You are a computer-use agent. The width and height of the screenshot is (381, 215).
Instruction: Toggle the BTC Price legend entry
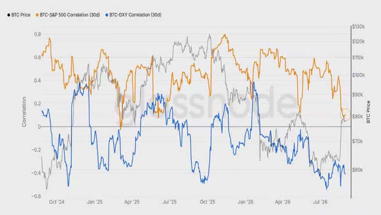[x=19, y=15]
